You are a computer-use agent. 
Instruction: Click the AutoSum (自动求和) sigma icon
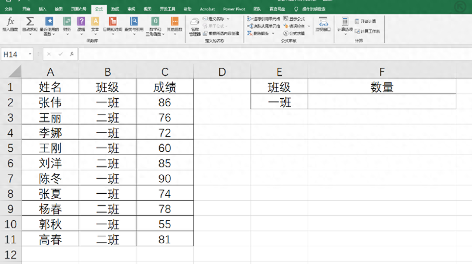click(30, 21)
